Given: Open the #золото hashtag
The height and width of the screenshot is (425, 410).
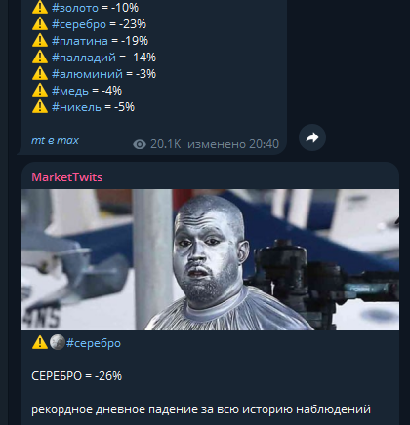Looking at the screenshot, I should click(75, 8).
